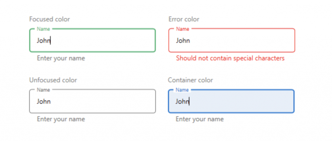Click "Enter your name" hint under green field

pos(61,59)
